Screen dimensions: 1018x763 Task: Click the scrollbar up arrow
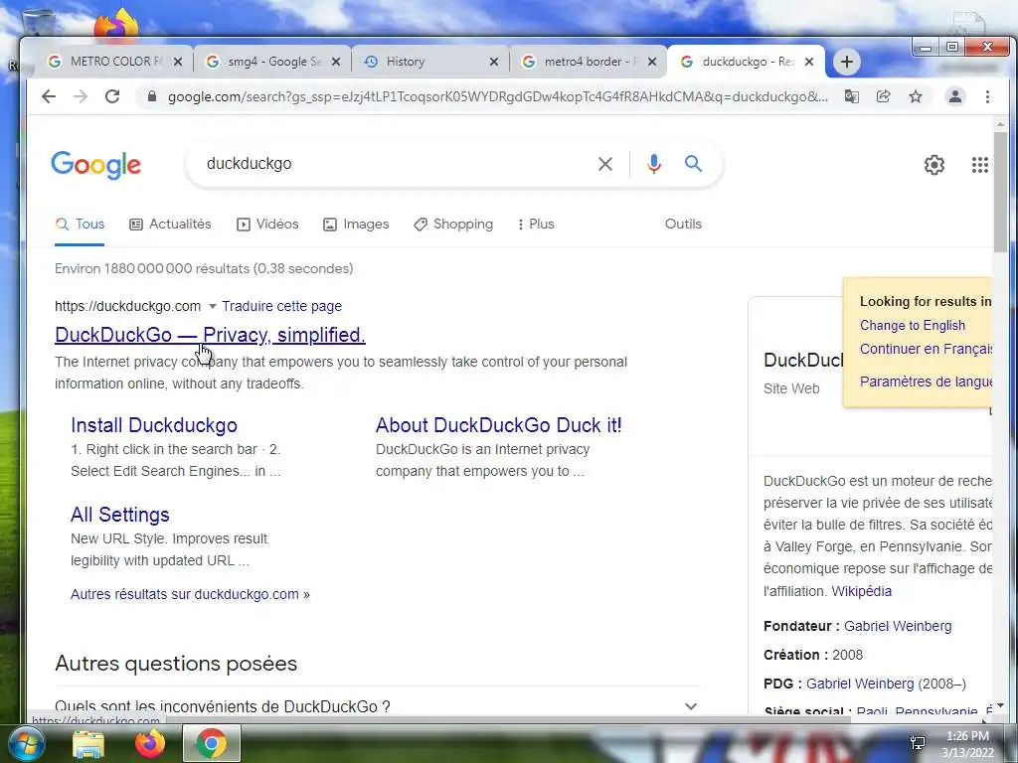click(1000, 123)
